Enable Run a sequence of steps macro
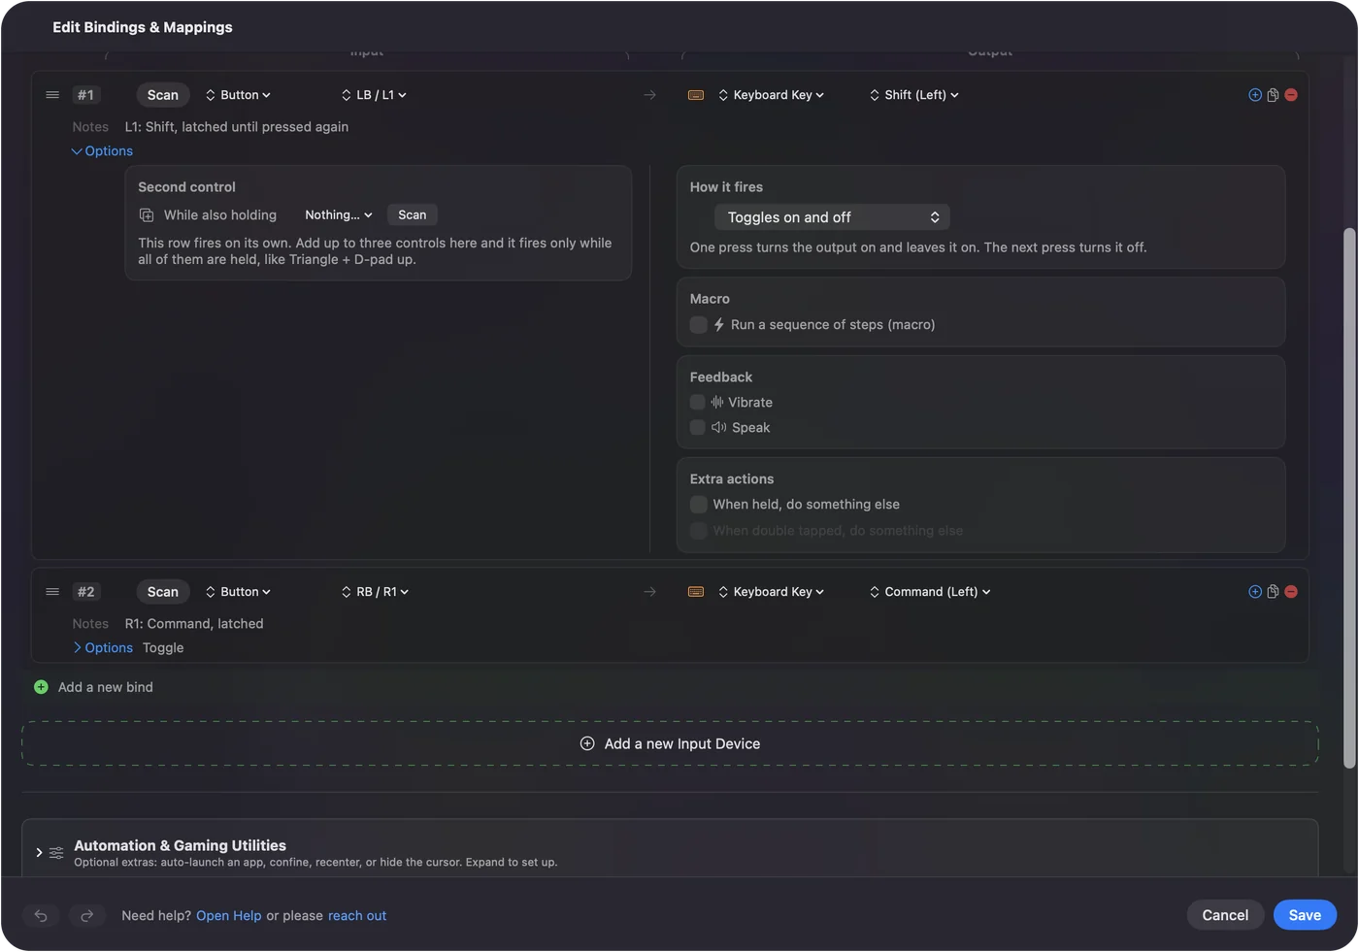This screenshot has width=1359, height=952. 698,325
